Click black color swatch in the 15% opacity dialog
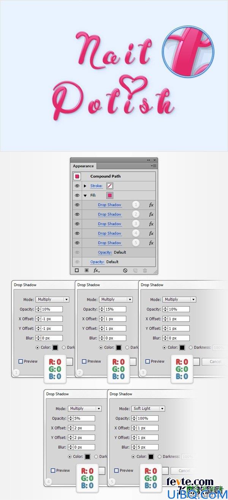The width and height of the screenshot is (228, 500). pyautogui.click(x=119, y=347)
